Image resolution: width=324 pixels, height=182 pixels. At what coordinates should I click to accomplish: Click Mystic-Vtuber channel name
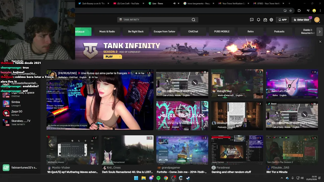pos(61,168)
